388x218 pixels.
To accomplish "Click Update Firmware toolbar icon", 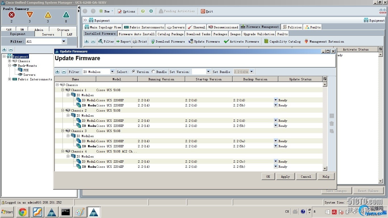I will coord(191,41).
